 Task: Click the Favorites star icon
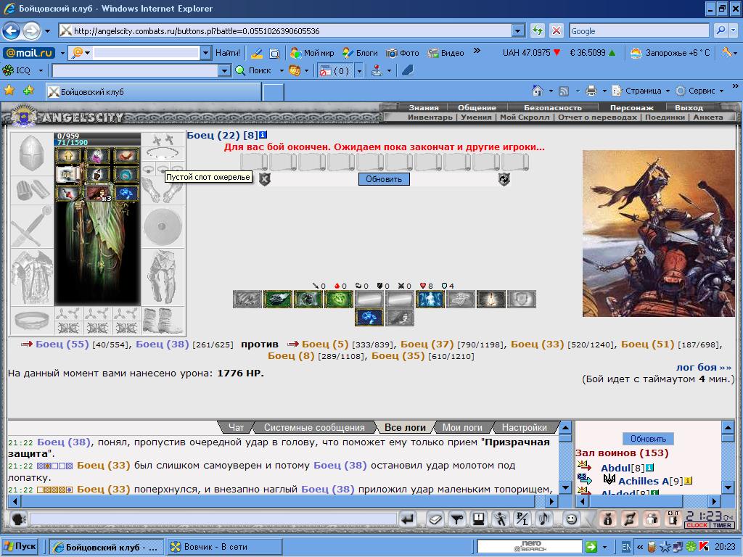pyautogui.click(x=9, y=91)
